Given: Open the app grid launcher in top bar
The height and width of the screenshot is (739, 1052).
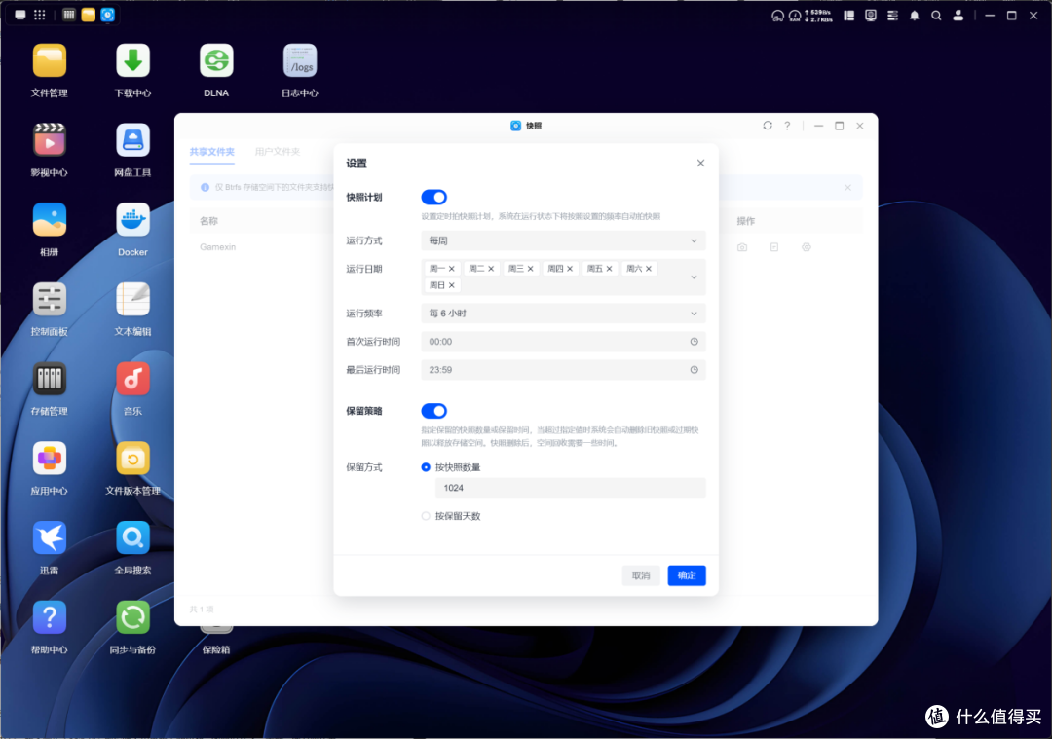Looking at the screenshot, I should [x=40, y=15].
